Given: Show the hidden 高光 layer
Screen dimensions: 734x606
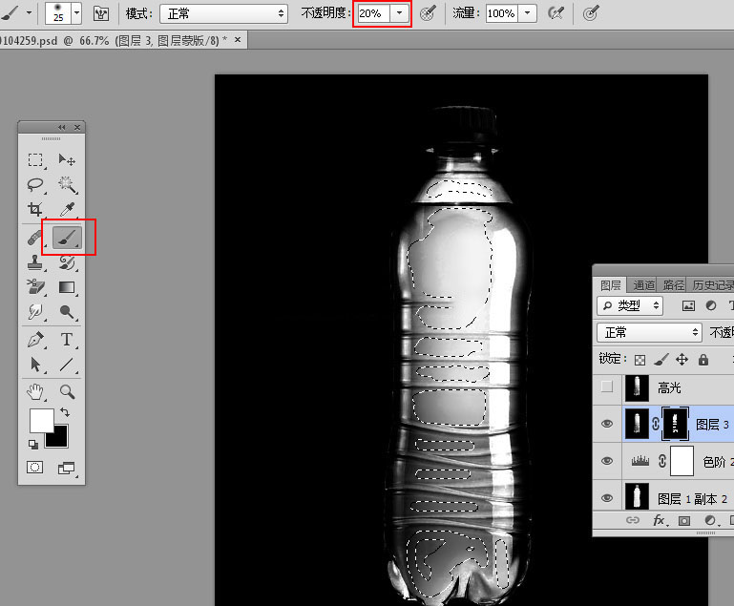Looking at the screenshot, I should [x=606, y=387].
